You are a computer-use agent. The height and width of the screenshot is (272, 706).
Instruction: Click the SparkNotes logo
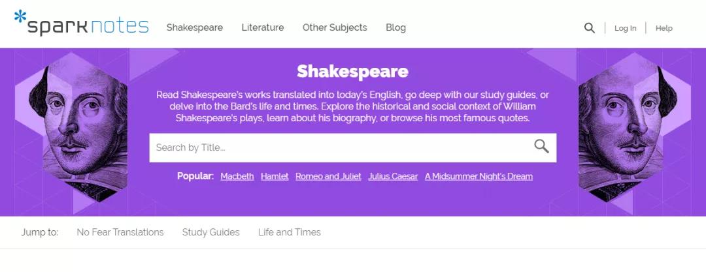tap(82, 25)
